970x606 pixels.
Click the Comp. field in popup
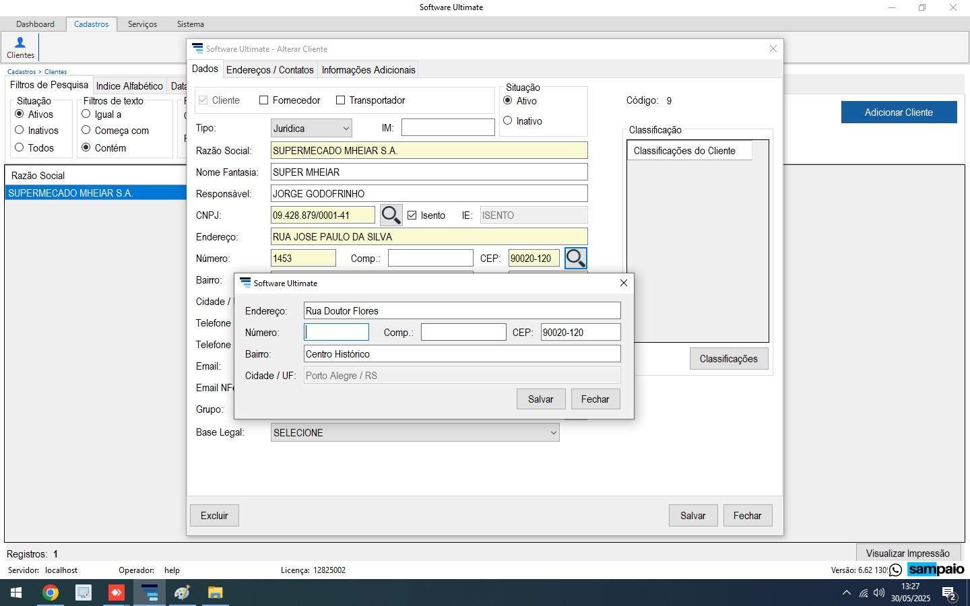point(463,332)
